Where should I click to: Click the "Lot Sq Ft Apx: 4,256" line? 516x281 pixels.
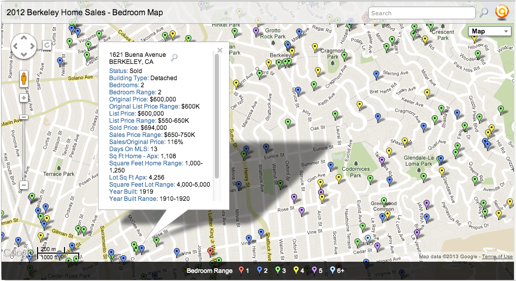pos(137,178)
